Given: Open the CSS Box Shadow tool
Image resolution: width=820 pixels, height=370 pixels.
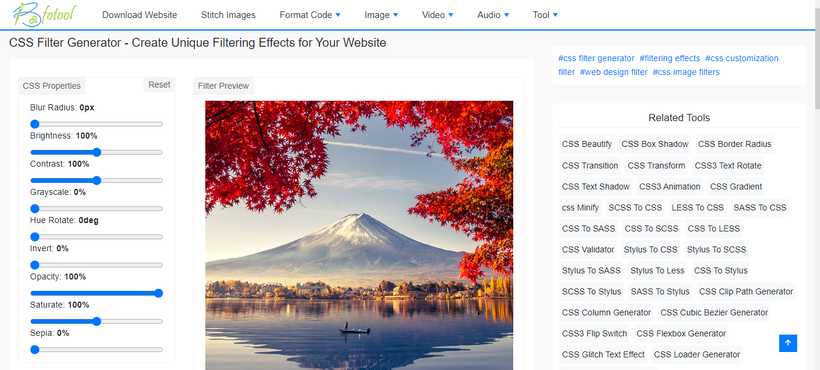Looking at the screenshot, I should click(655, 144).
